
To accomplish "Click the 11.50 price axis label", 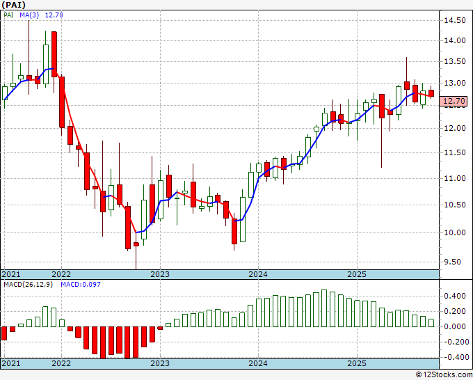I will point(455,152).
